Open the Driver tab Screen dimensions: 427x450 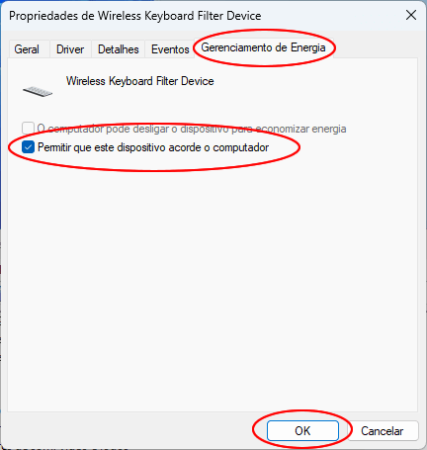(x=70, y=49)
